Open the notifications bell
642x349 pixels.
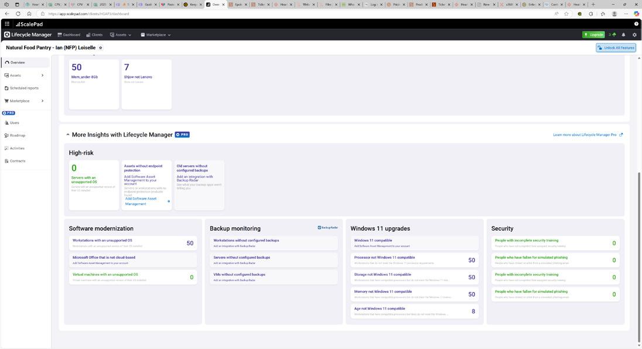click(x=624, y=35)
